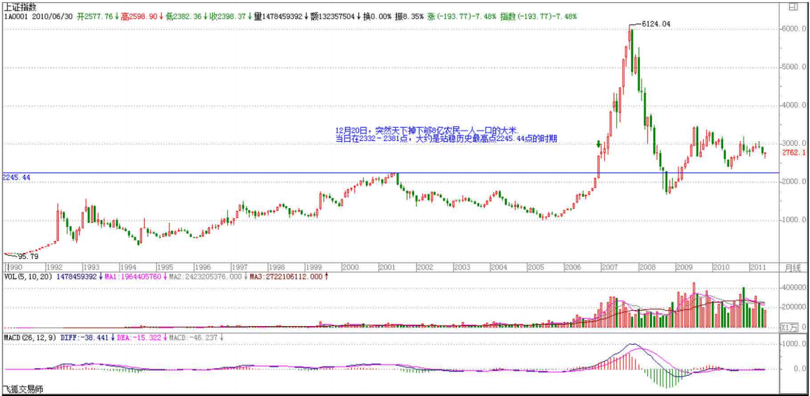The height and width of the screenshot is (396, 810).
Task: Click the 月线 period label
Action: [x=792, y=267]
